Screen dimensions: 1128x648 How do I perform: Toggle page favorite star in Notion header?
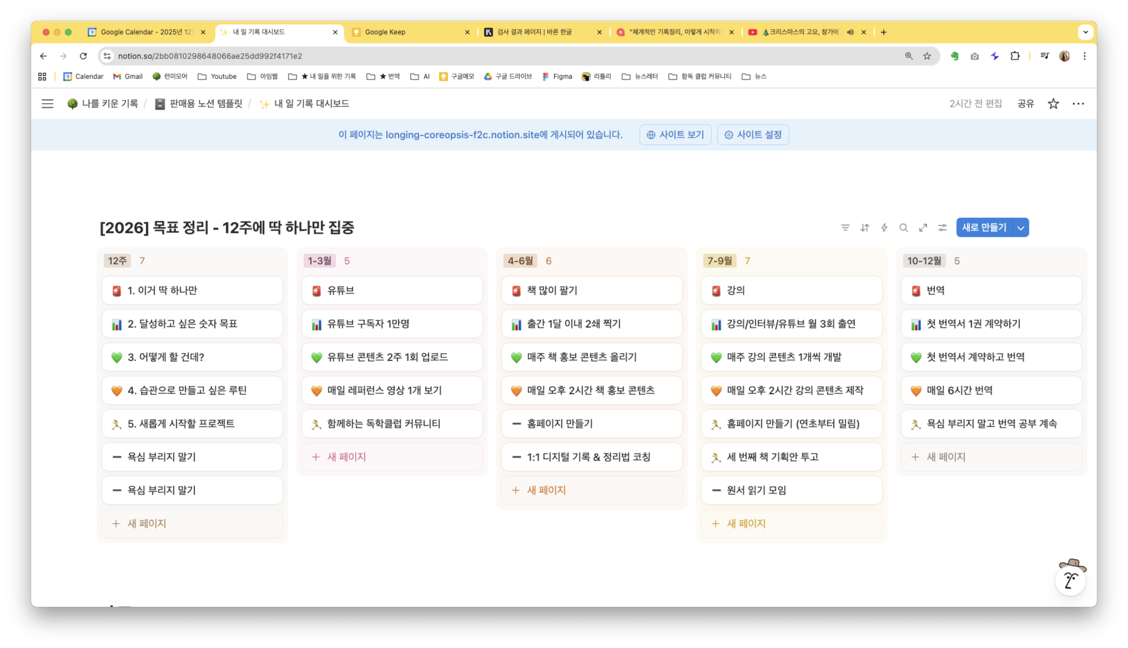click(1053, 104)
